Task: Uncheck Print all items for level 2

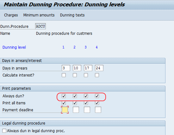Action: pyautogui.click(x=75, y=103)
